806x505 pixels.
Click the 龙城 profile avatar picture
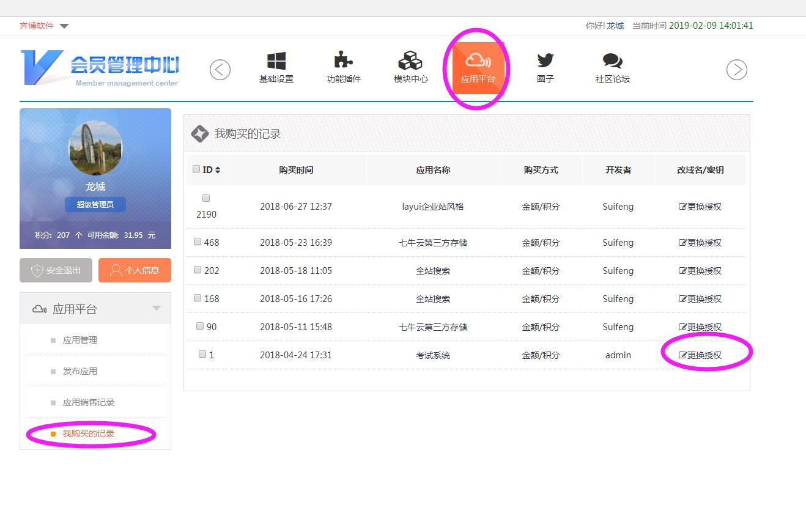[95, 148]
